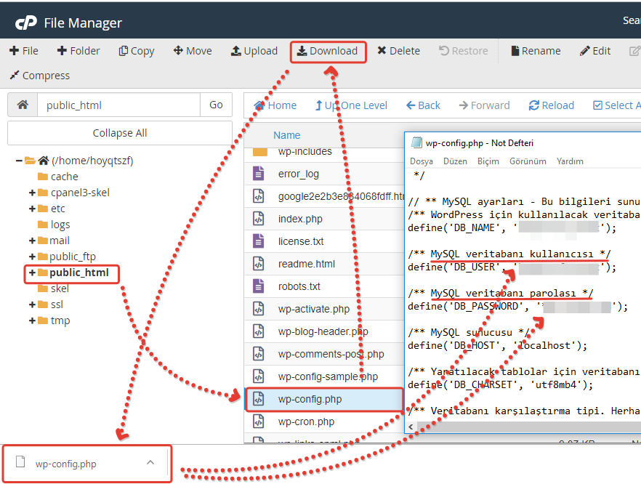Click the Reload link in navigation bar
The image size is (641, 484).
[552, 105]
